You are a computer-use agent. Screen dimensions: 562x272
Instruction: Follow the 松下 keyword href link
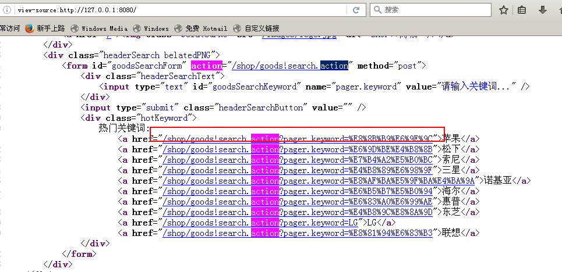[x=298, y=149]
